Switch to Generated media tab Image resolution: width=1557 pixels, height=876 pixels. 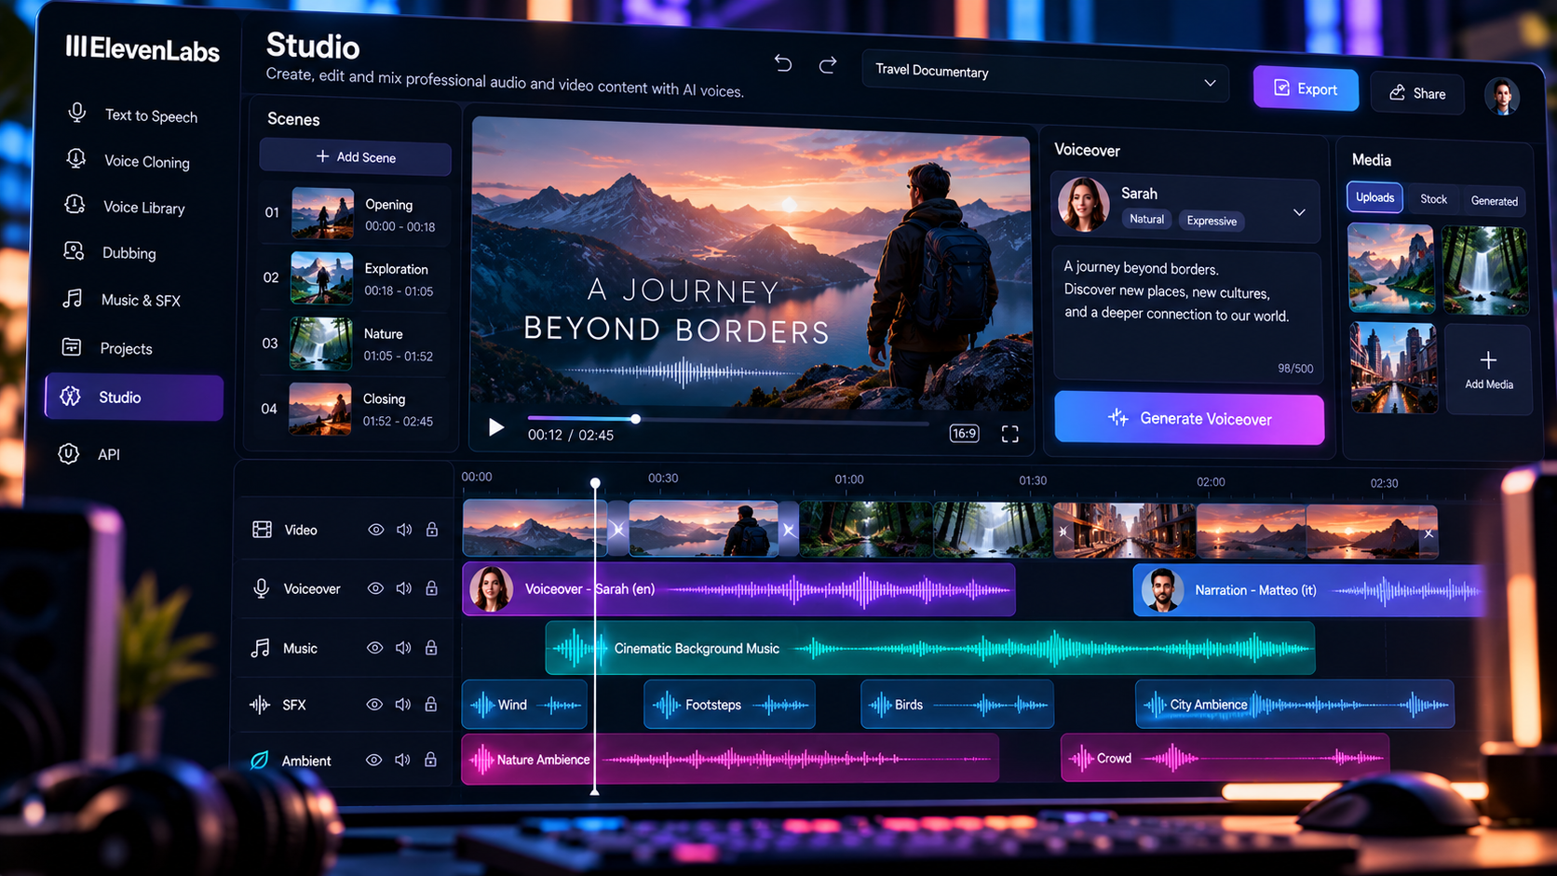(1494, 201)
